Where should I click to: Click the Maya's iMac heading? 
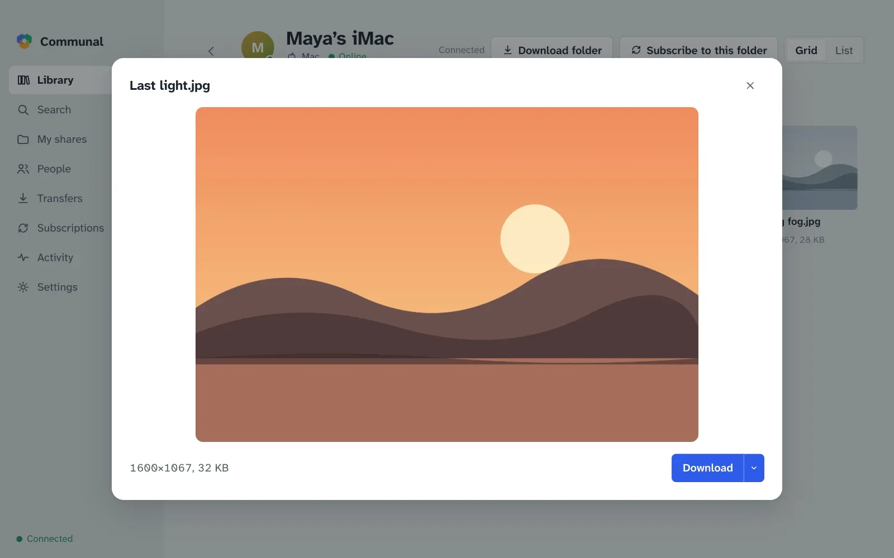coord(340,38)
